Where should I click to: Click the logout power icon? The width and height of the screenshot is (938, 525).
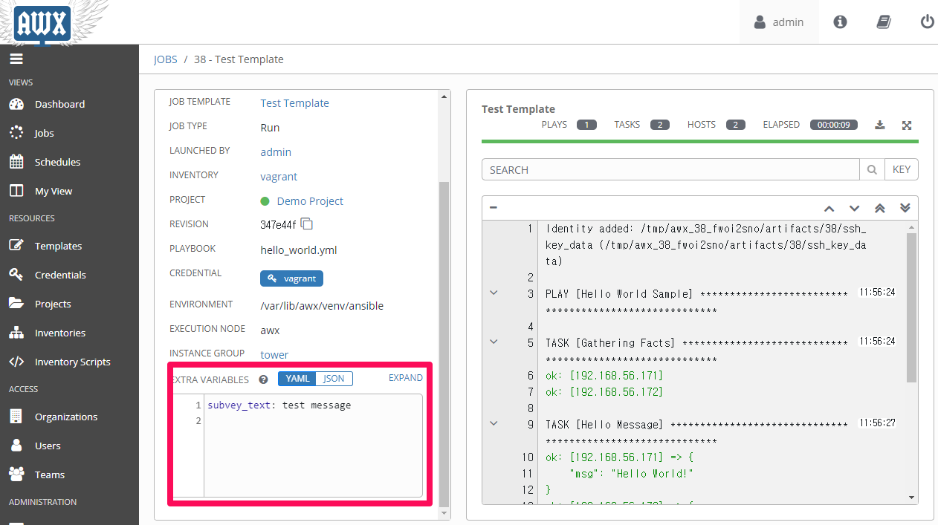click(927, 22)
